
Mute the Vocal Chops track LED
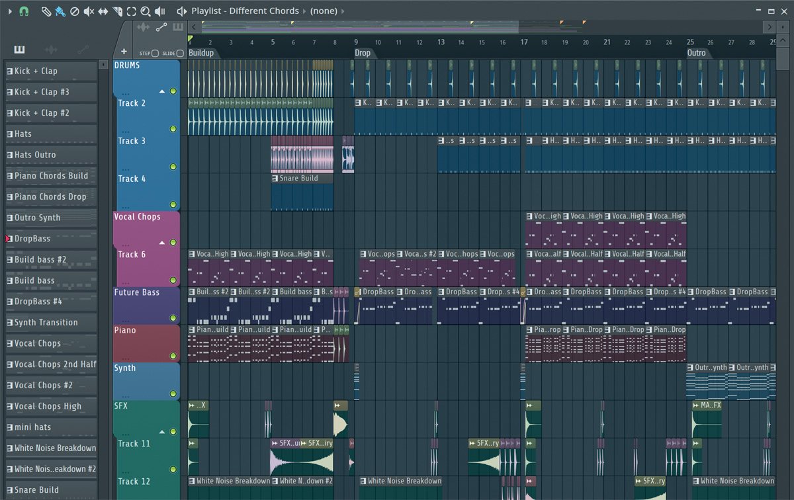173,242
